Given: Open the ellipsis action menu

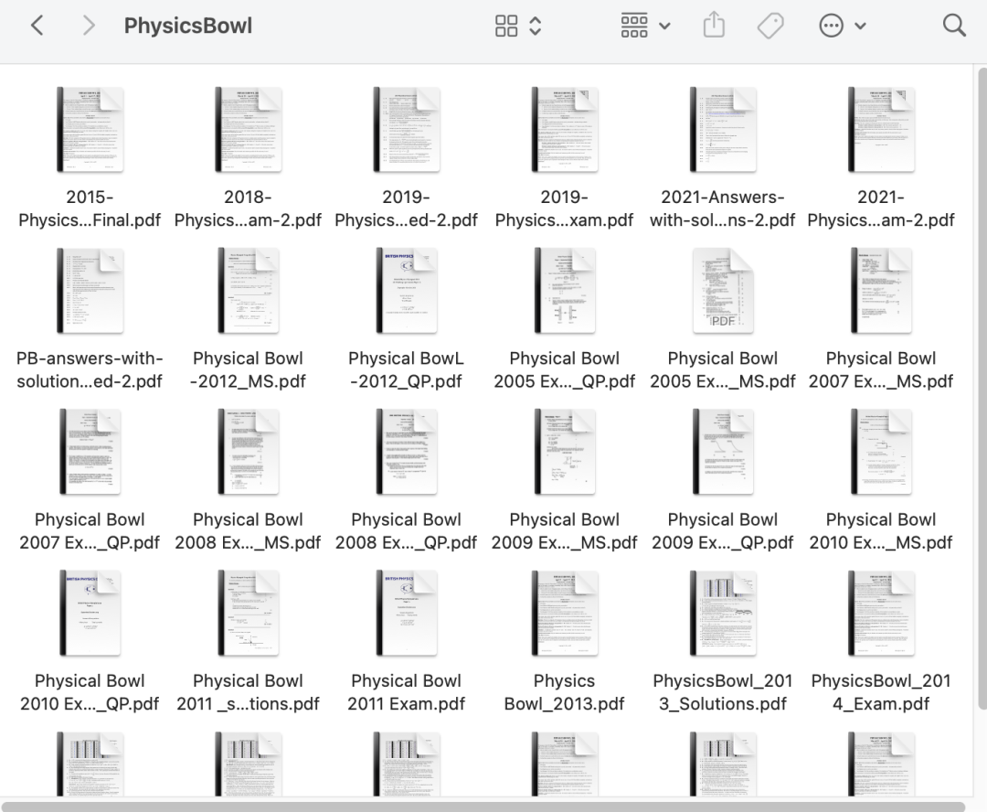Looking at the screenshot, I should [x=842, y=26].
